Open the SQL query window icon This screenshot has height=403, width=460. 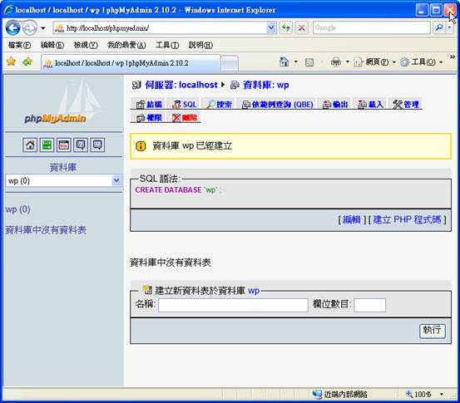(x=64, y=145)
